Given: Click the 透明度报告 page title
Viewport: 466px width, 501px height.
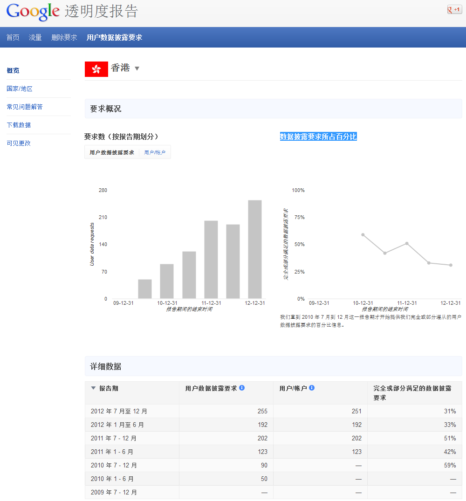Looking at the screenshot, I should (x=101, y=11).
